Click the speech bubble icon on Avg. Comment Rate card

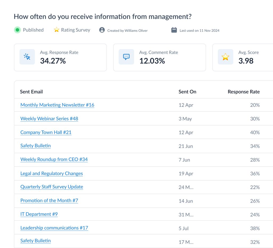[x=126, y=57]
